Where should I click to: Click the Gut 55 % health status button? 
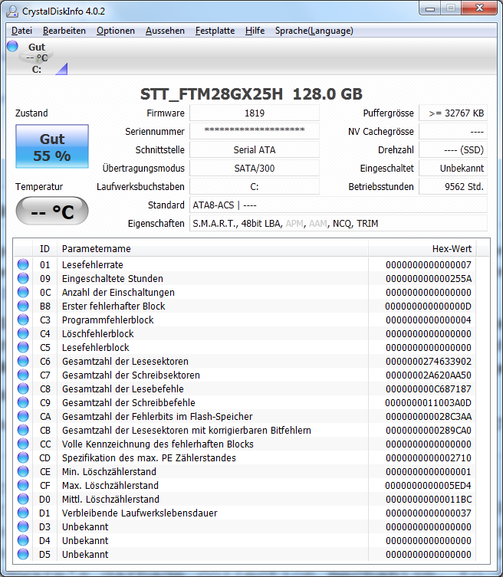(x=52, y=146)
